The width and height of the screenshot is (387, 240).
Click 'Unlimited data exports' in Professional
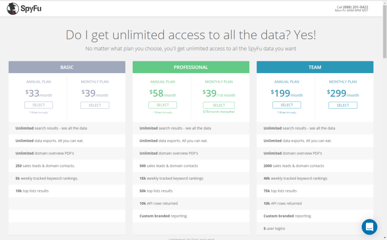[173, 141]
